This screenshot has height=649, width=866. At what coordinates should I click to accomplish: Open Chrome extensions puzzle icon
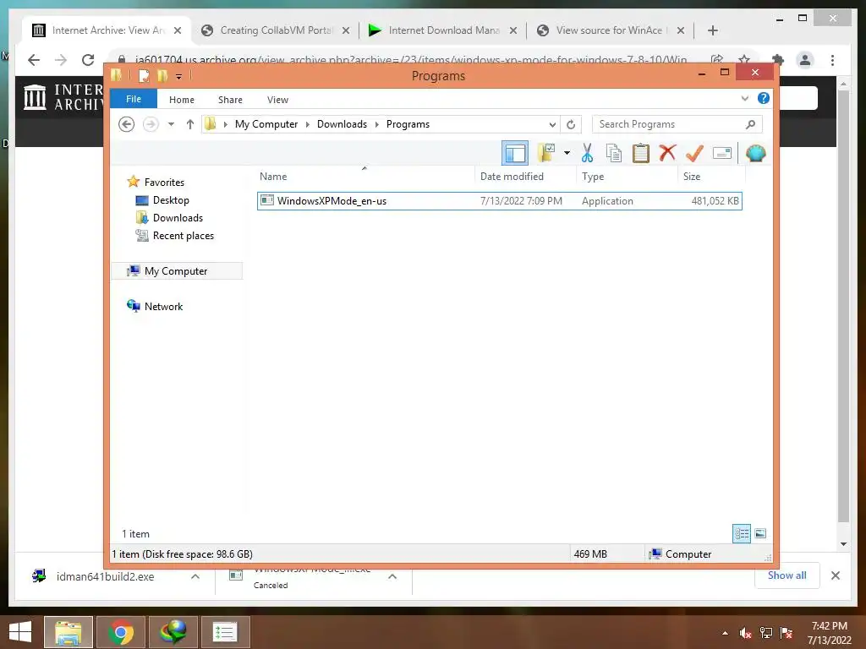click(778, 60)
